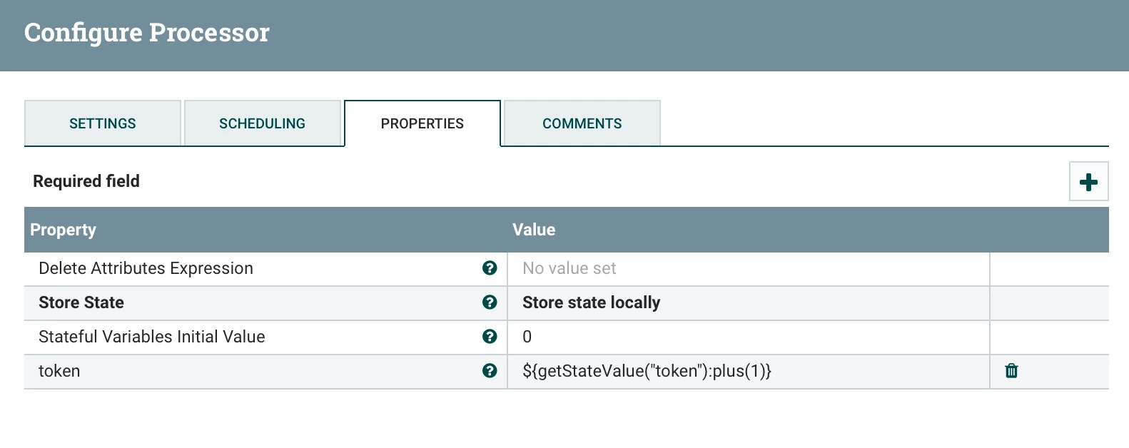The image size is (1129, 448).
Task: Select the 'token' property name
Action: pos(59,371)
